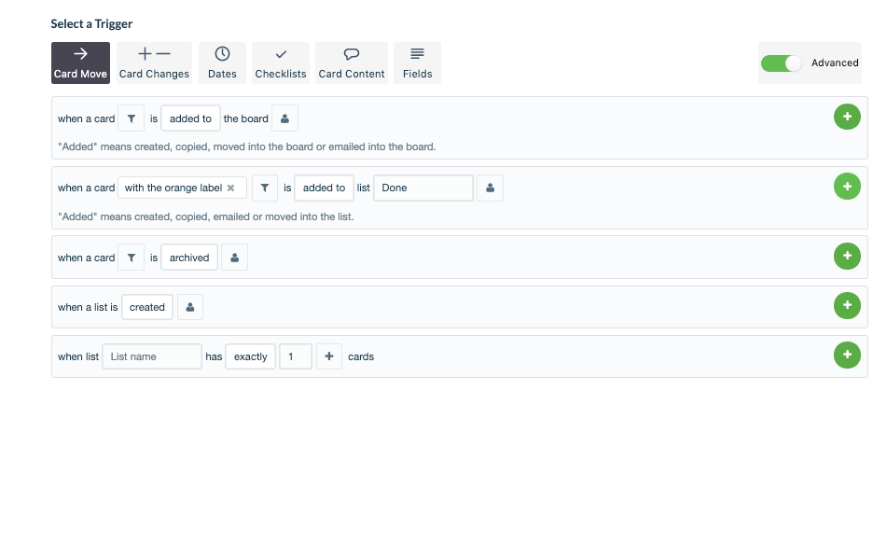The height and width of the screenshot is (544, 887).
Task: Remove the orange label condition chip
Action: [x=232, y=188]
